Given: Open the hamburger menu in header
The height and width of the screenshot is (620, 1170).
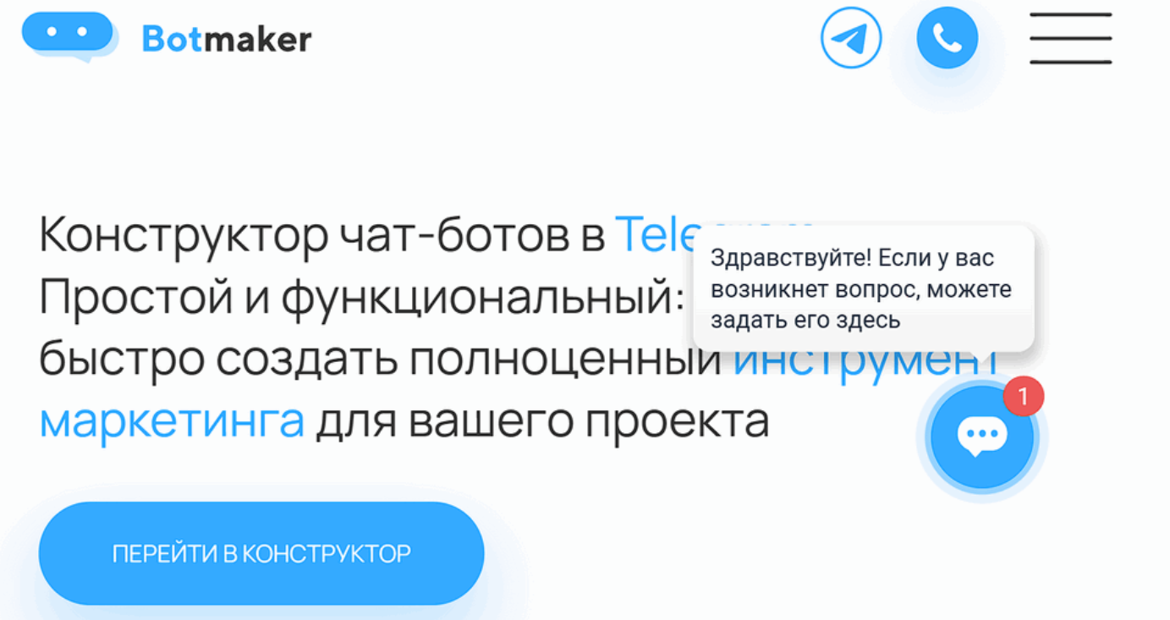Looking at the screenshot, I should click(1070, 38).
